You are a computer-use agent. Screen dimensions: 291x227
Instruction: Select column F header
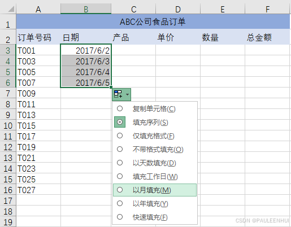tap(267, 9)
